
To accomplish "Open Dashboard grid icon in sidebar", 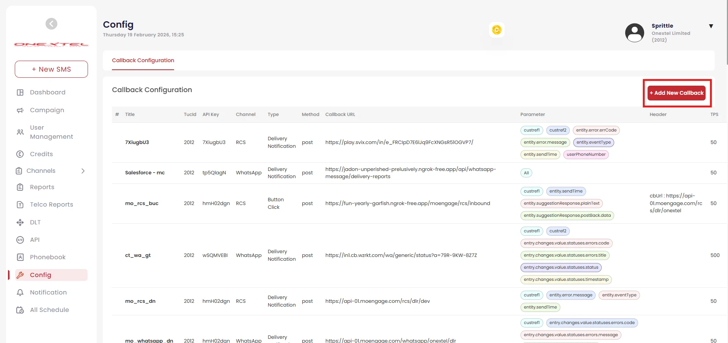I will (x=20, y=92).
